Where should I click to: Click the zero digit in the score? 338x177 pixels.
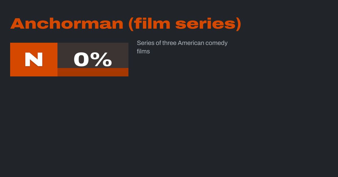pyautogui.click(x=82, y=60)
